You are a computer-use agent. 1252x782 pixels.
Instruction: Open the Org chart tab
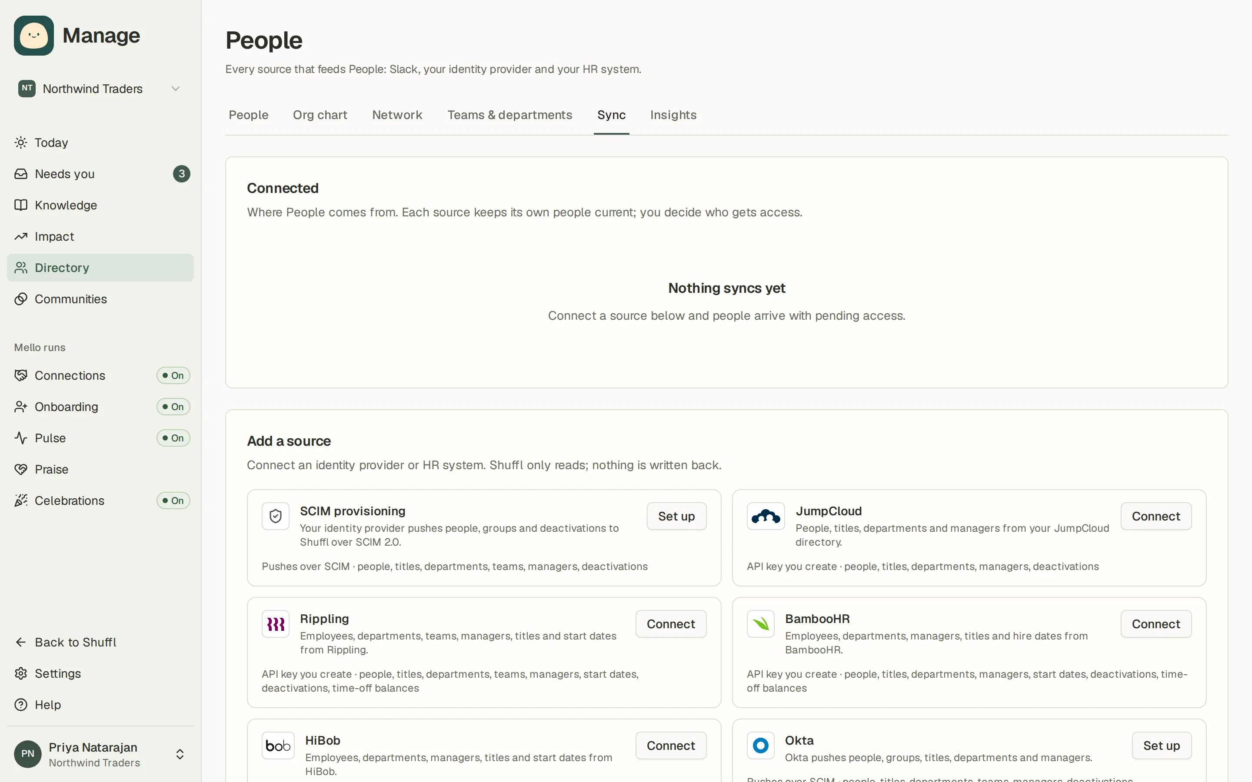coord(320,115)
